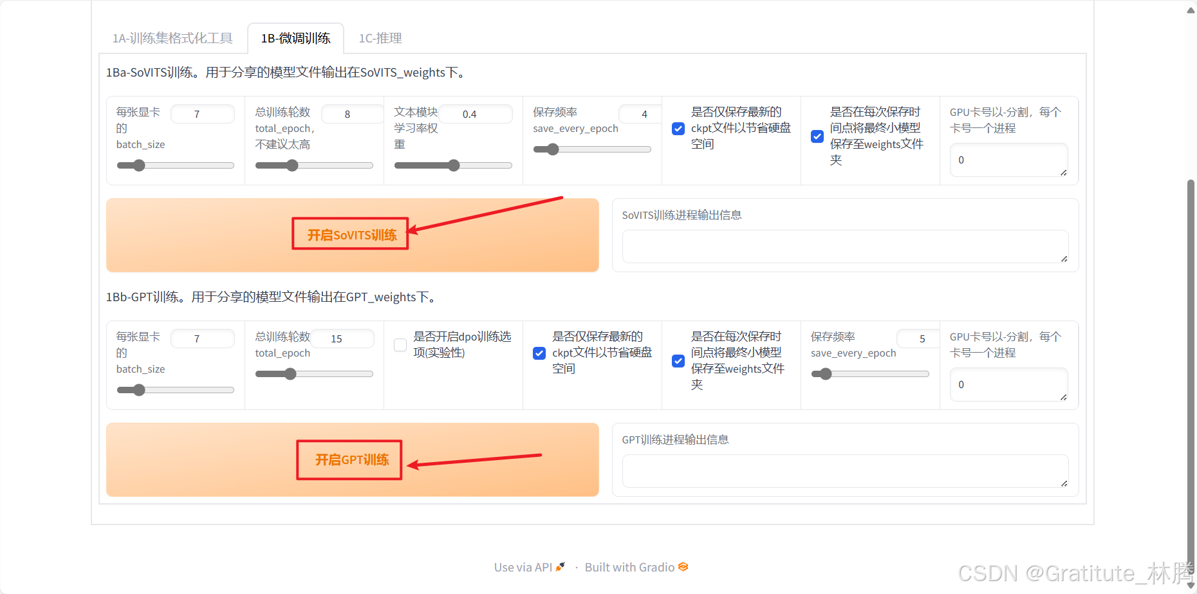Click SoVITS total_epoch number field showing 8
1197x594 pixels.
click(x=352, y=114)
